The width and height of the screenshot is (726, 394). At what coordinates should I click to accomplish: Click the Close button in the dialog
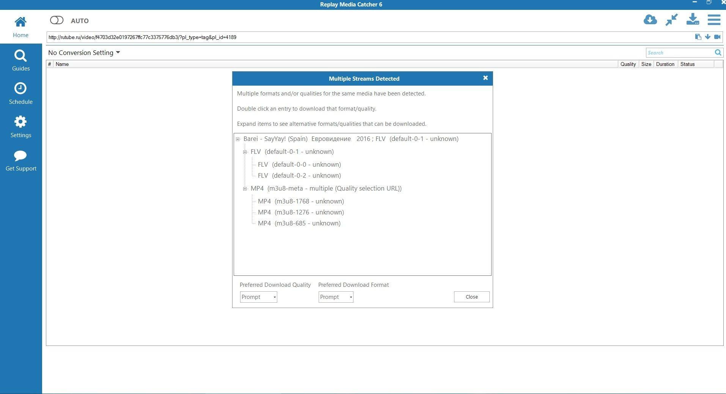tap(471, 297)
